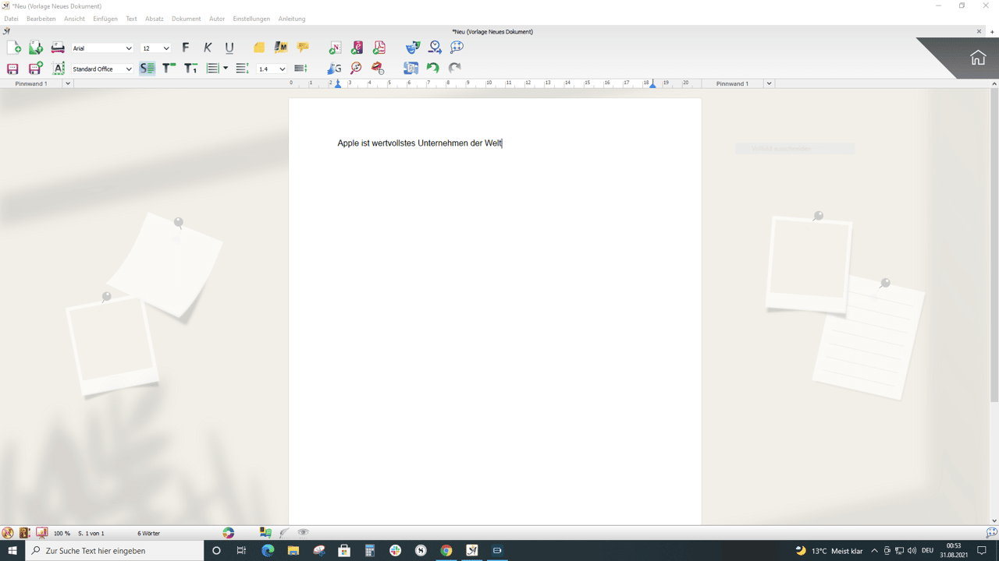This screenshot has height=561, width=999.
Task: Open Chrome from the Windows taskbar
Action: 446,550
